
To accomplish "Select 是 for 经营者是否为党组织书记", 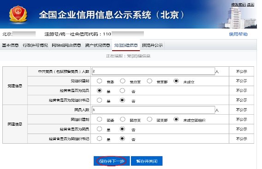I will click(x=100, y=100).
